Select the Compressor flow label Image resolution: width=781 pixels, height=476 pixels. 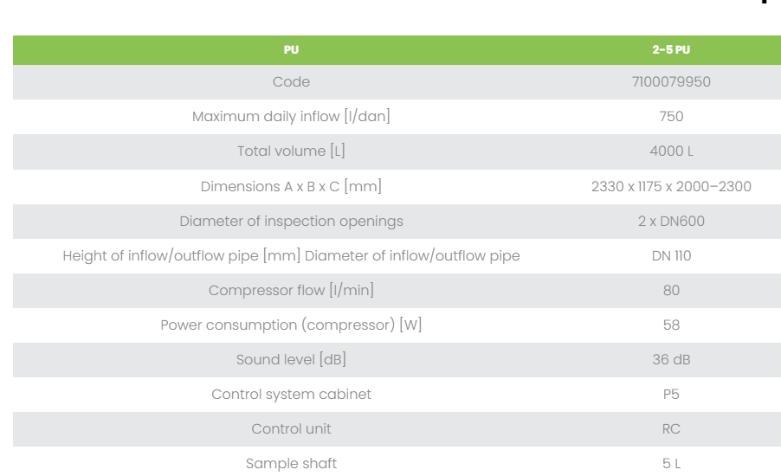point(291,290)
